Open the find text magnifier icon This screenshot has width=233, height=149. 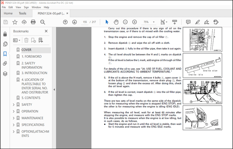[x=42, y=22]
